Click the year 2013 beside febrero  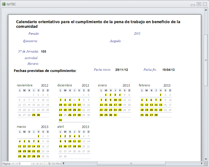[x=167, y=85]
